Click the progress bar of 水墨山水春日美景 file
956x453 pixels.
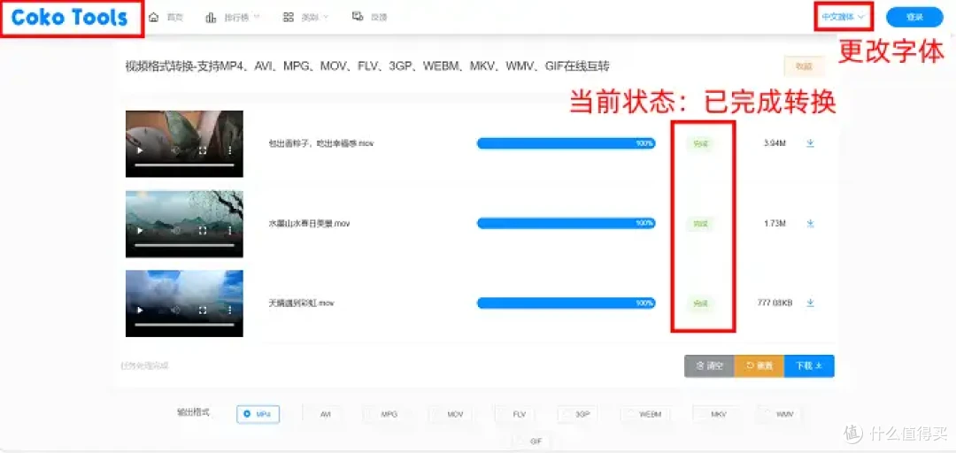[566, 223]
